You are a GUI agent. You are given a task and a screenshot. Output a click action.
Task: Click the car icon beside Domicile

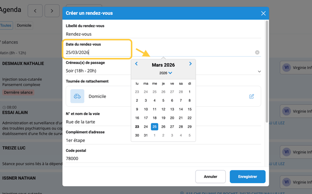tap(77, 97)
